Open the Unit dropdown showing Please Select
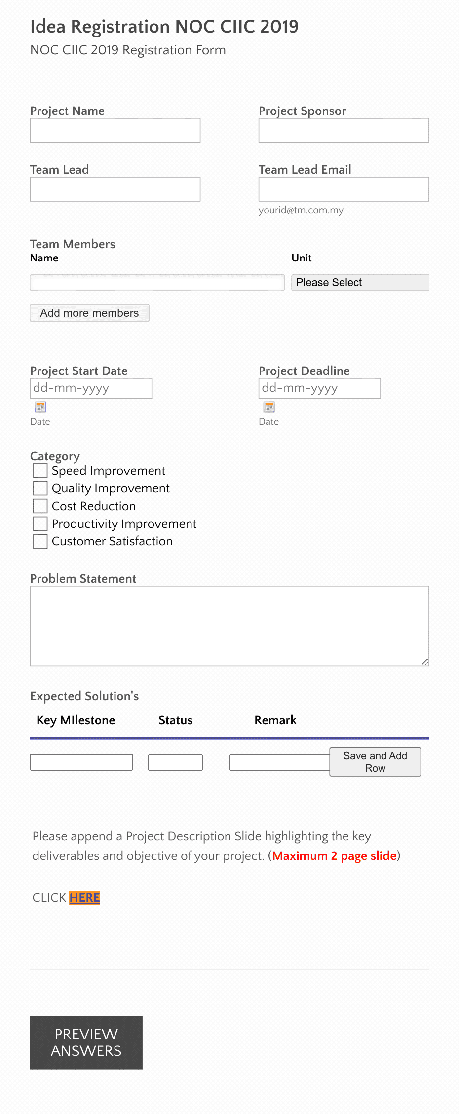The height and width of the screenshot is (1114, 459). 360,282
